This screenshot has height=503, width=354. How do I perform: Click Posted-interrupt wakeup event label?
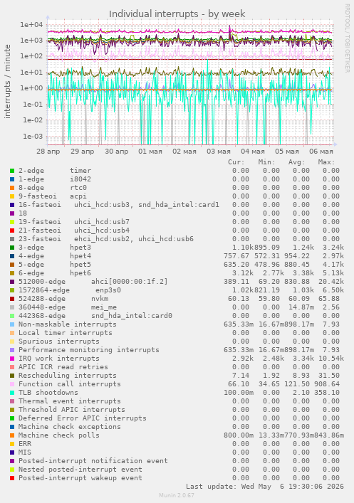[x=80, y=478]
